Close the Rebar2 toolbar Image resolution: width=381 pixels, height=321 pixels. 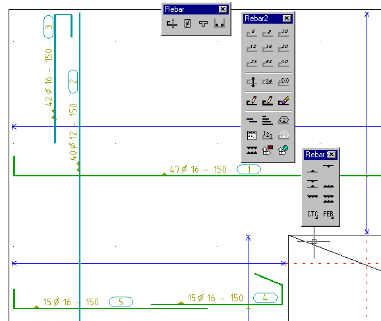287,18
